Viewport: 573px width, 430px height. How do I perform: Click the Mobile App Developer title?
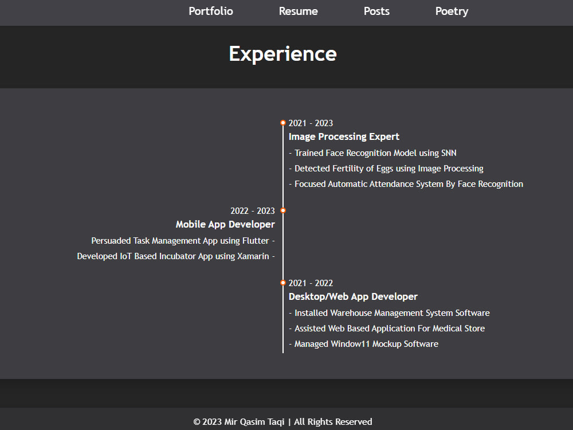point(225,224)
